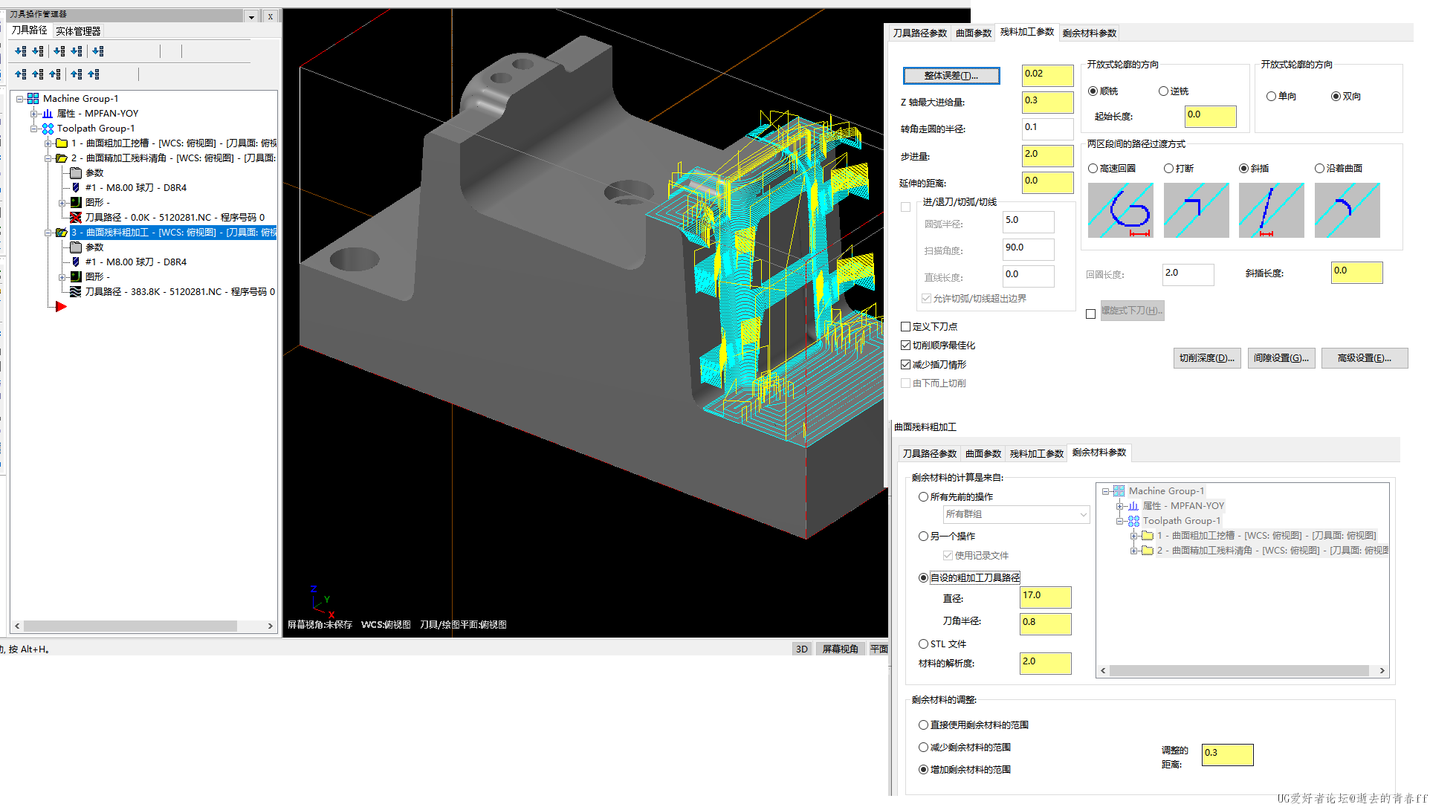Click the 属性 MPFAN-YOY icon in the remaining-material tree

pyautogui.click(x=1133, y=506)
